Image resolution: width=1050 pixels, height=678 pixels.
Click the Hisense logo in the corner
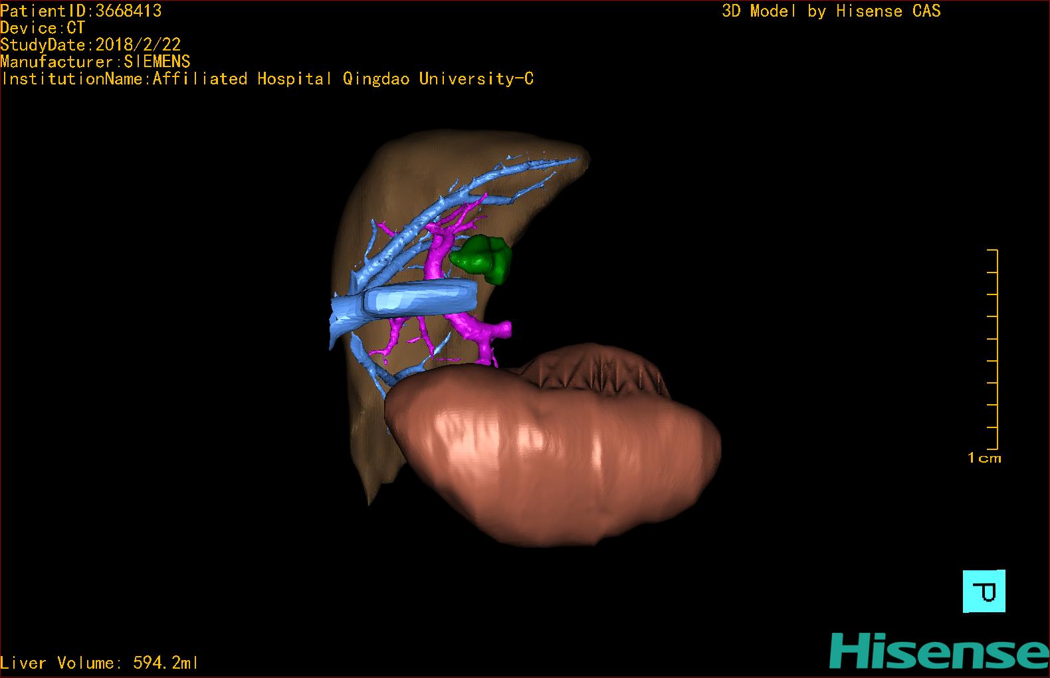938,651
